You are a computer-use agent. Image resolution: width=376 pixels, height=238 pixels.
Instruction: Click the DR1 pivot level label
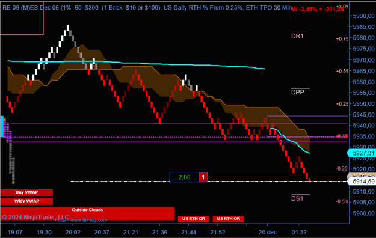297,36
